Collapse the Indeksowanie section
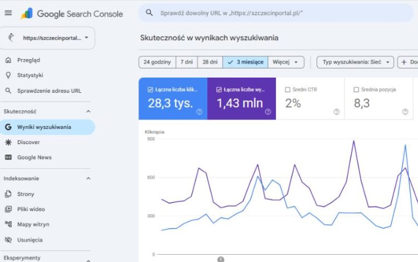This screenshot has width=418, height=262. click(88, 178)
